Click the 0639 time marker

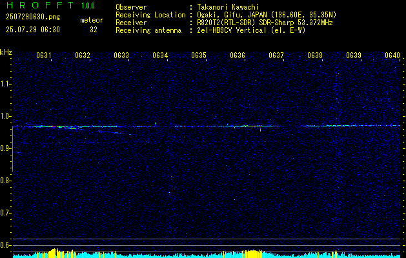coord(354,55)
